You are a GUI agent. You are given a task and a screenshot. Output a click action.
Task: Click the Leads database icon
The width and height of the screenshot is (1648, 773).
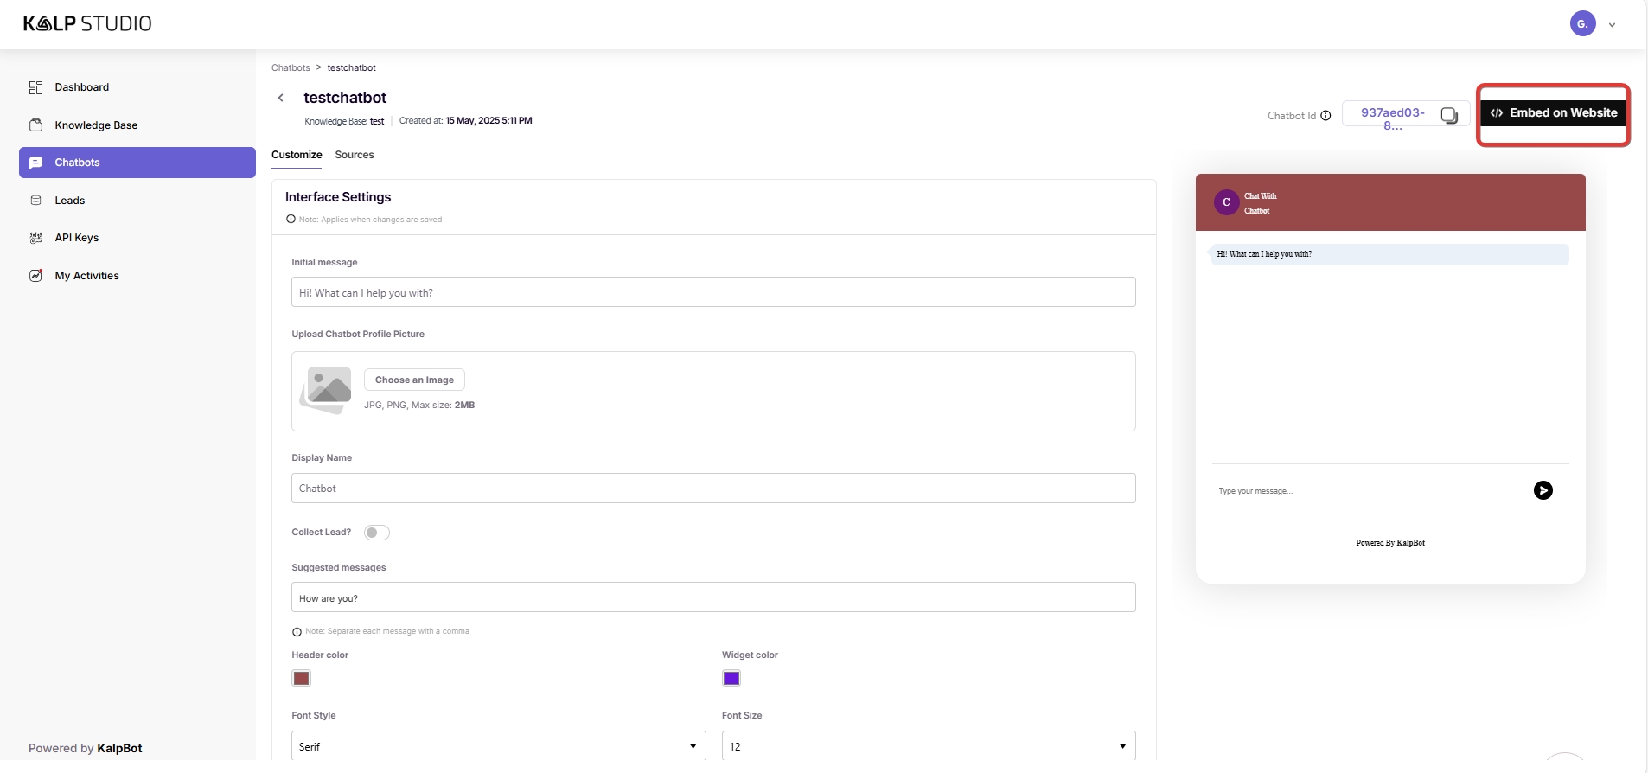point(35,201)
